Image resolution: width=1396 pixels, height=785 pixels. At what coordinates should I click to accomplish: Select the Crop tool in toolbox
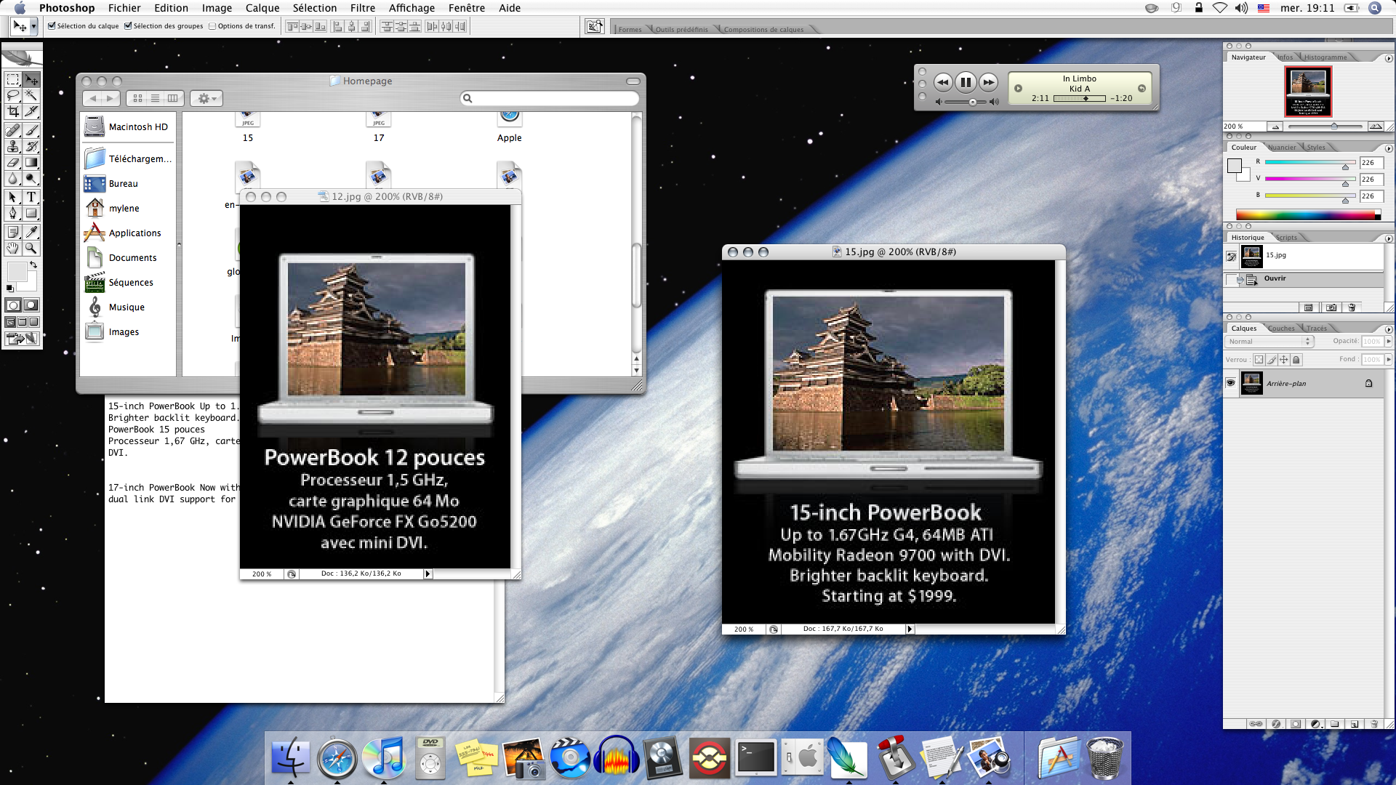point(13,111)
